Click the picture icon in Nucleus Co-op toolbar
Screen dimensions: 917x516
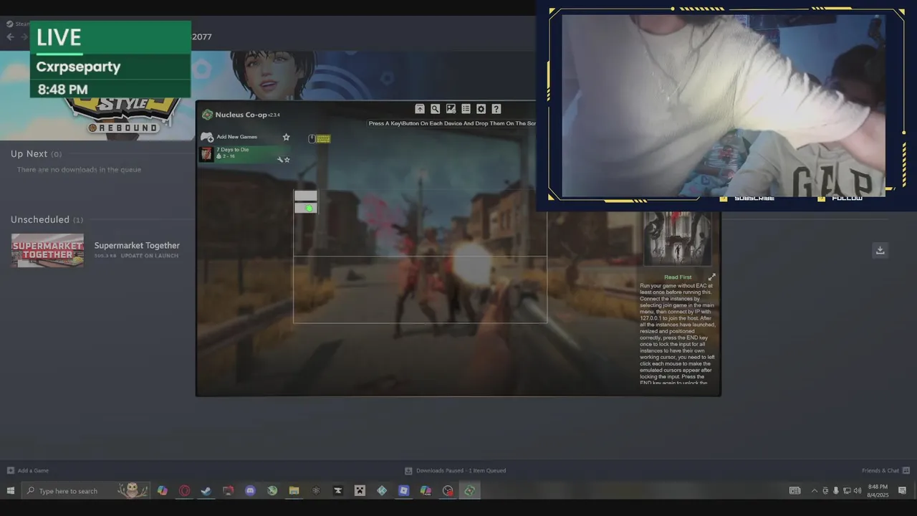(451, 109)
